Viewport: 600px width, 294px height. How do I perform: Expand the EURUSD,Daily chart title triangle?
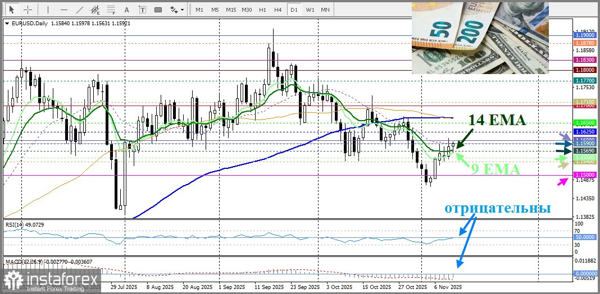coord(7,23)
